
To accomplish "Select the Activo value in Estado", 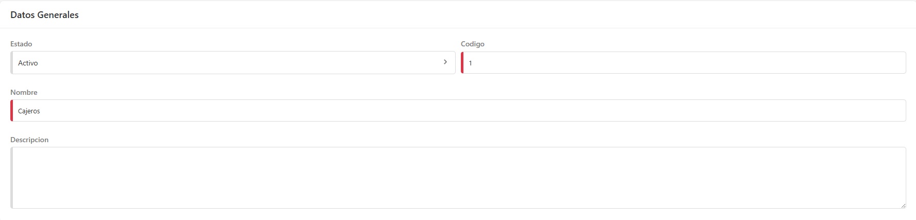I will click(28, 63).
